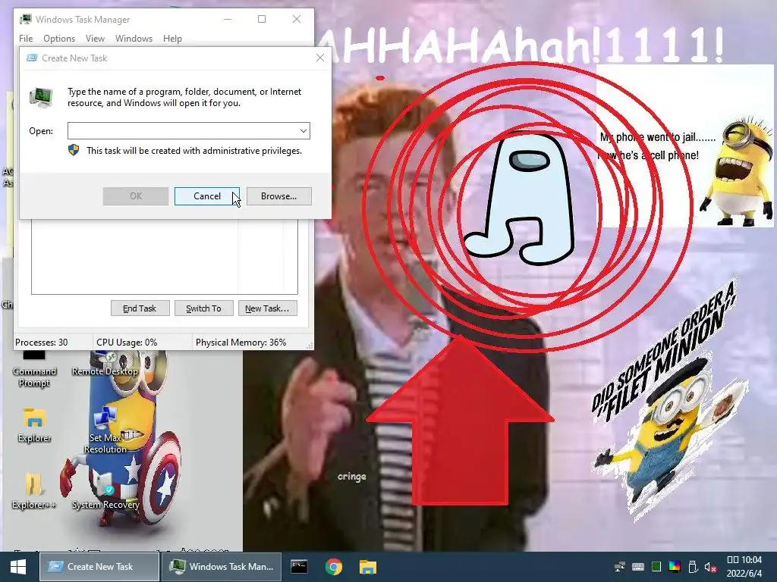Screen dimensions: 777x582
Task: Click the green CPU meter tray icon
Action: (656, 567)
